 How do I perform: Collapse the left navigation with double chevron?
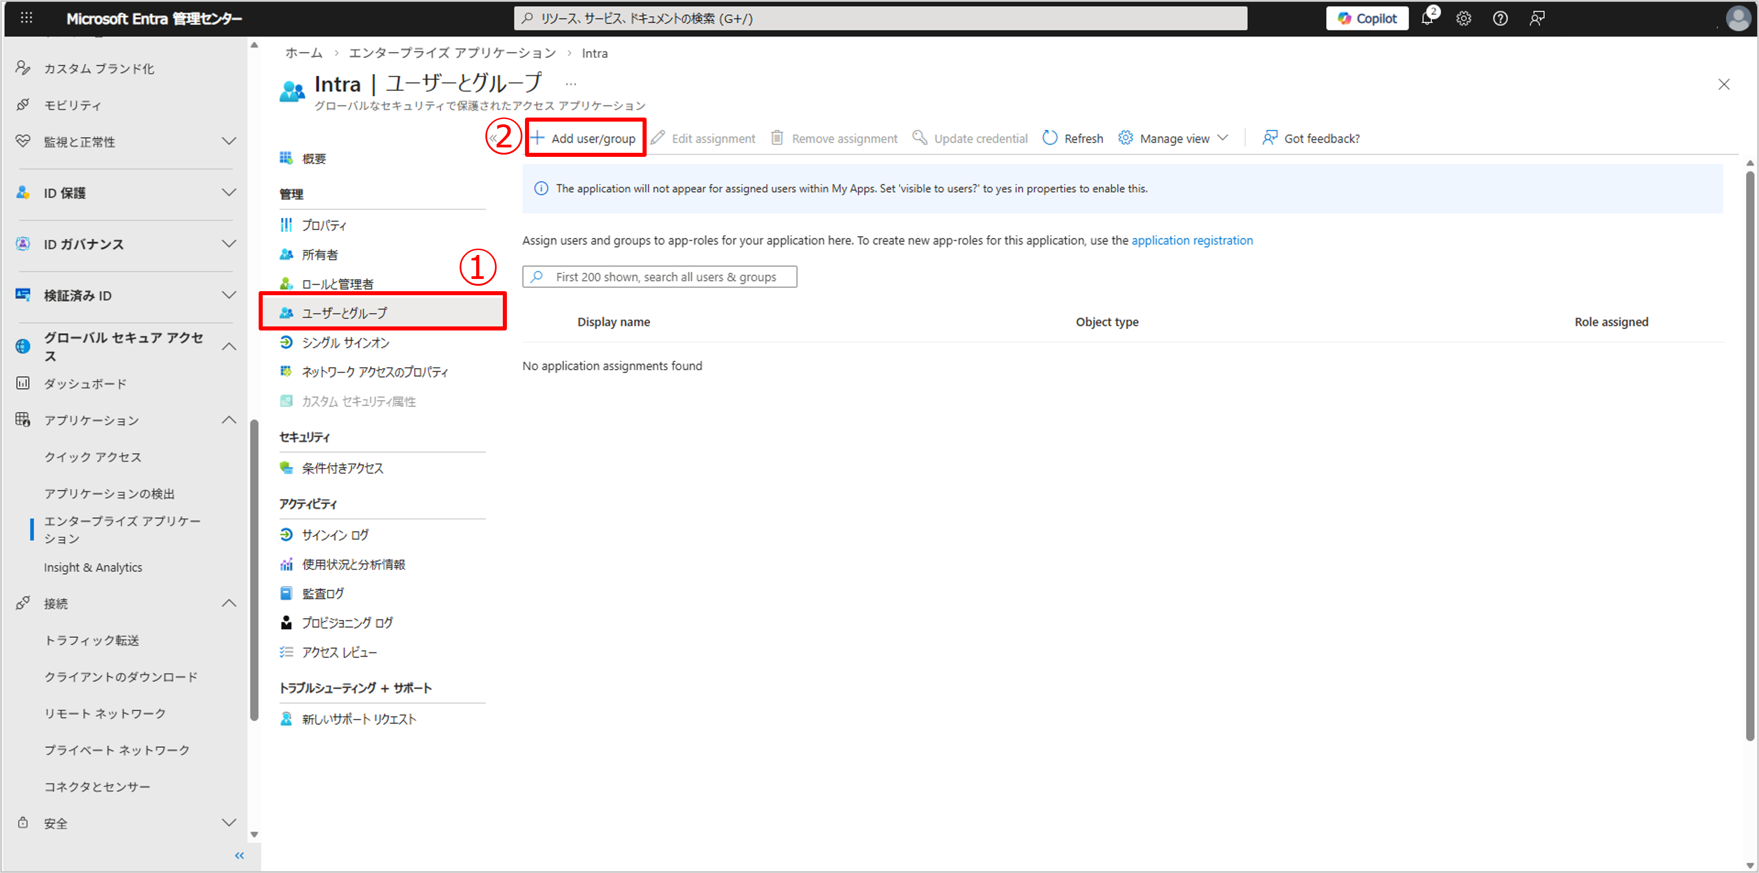click(x=239, y=855)
